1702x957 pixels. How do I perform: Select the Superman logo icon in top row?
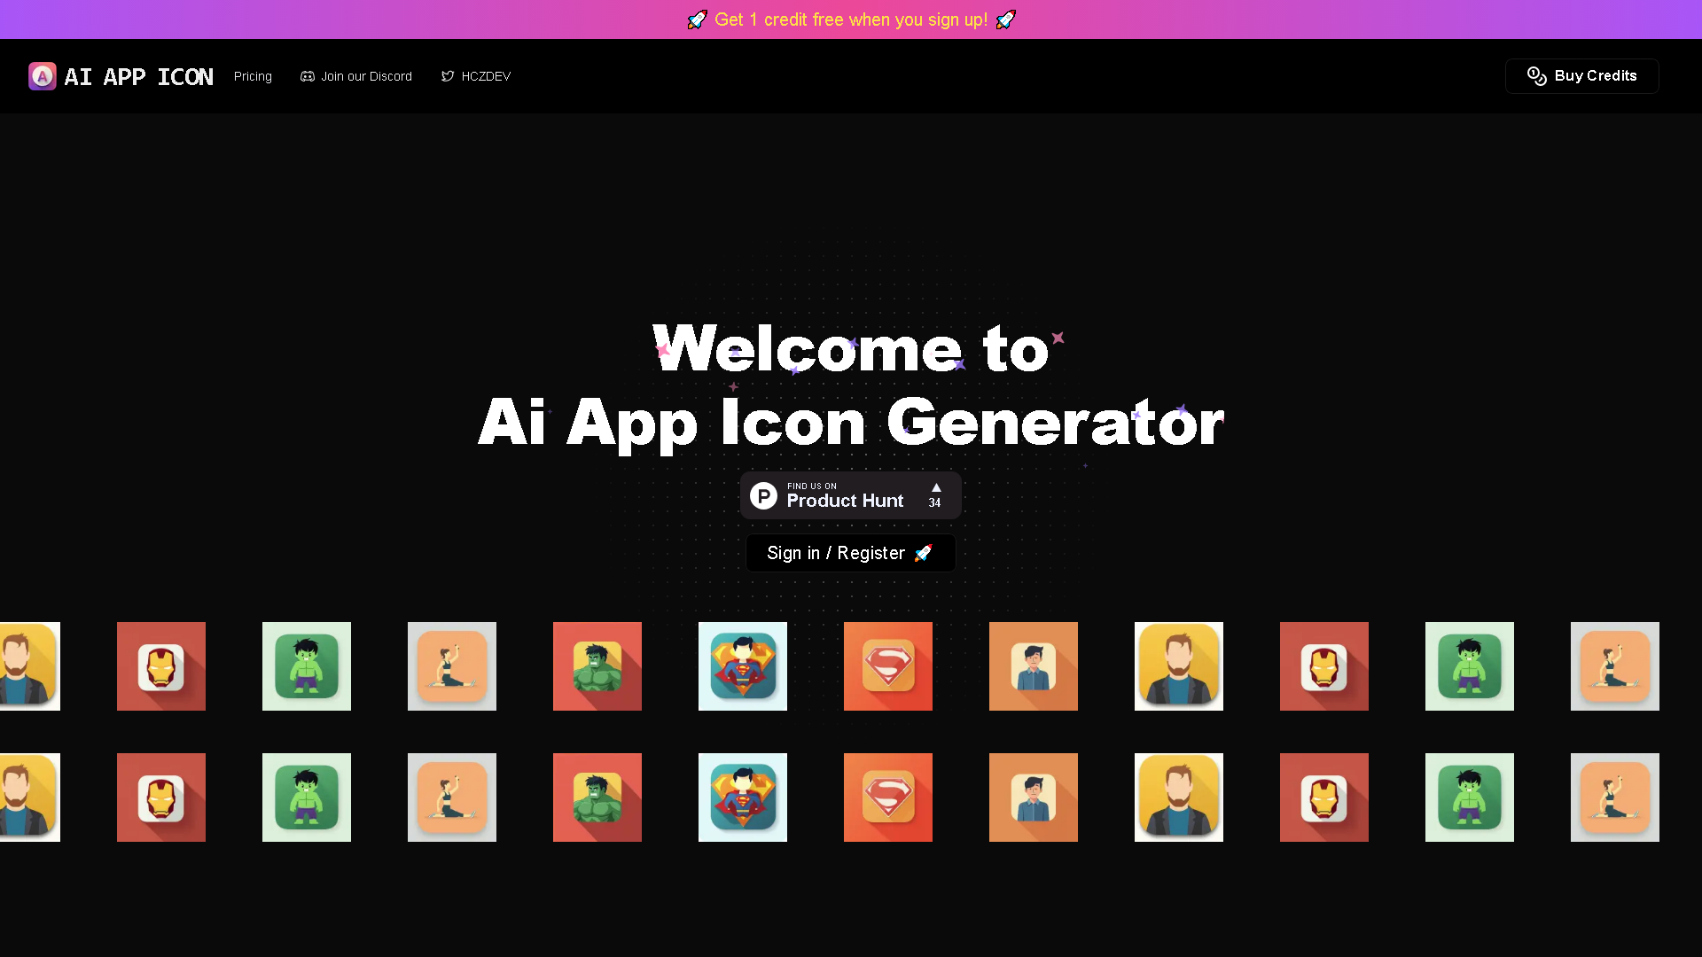coord(888,666)
